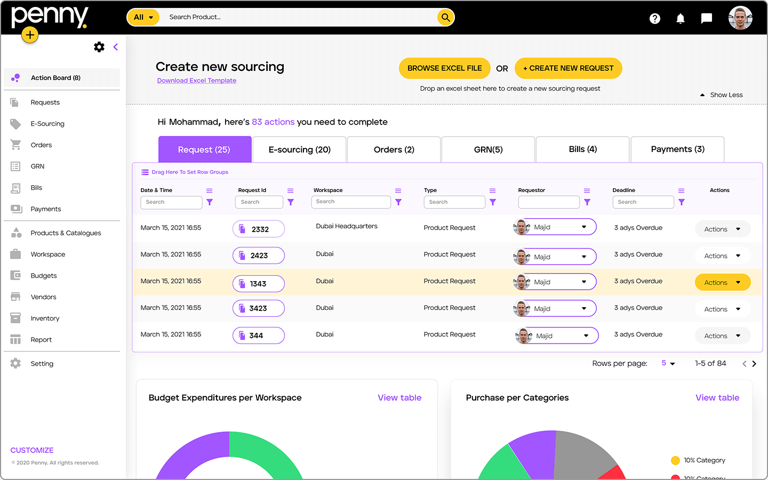This screenshot has height=480, width=768.
Task: Select the Request (25) tab
Action: pos(205,149)
